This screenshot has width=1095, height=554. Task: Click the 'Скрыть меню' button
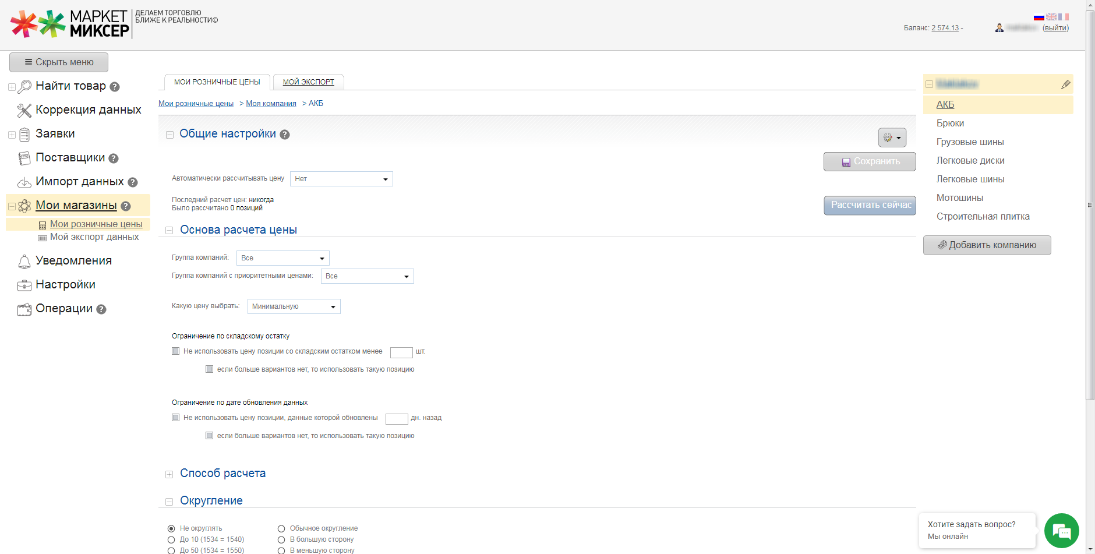59,62
